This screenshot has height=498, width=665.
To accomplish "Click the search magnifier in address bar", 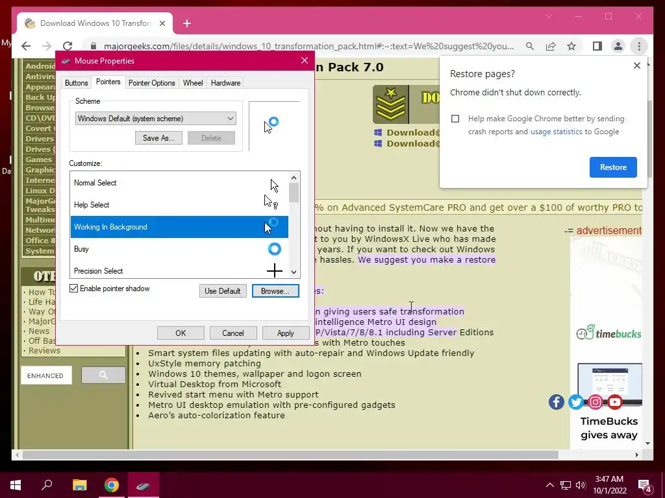I will (x=530, y=46).
